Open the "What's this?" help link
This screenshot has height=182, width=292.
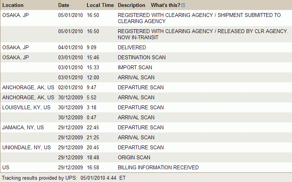pyautogui.click(x=165, y=5)
